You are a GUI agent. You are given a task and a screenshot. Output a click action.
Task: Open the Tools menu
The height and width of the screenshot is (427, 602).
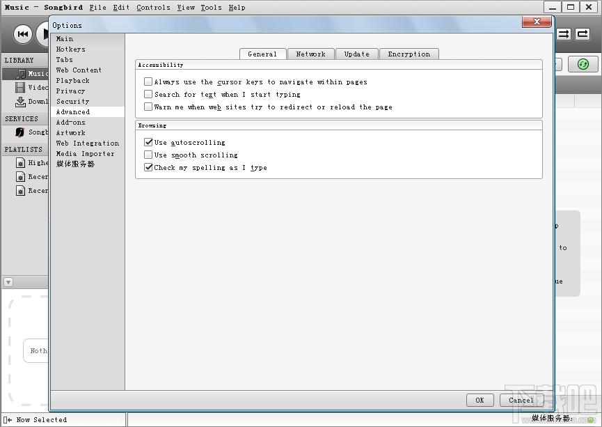pos(211,7)
